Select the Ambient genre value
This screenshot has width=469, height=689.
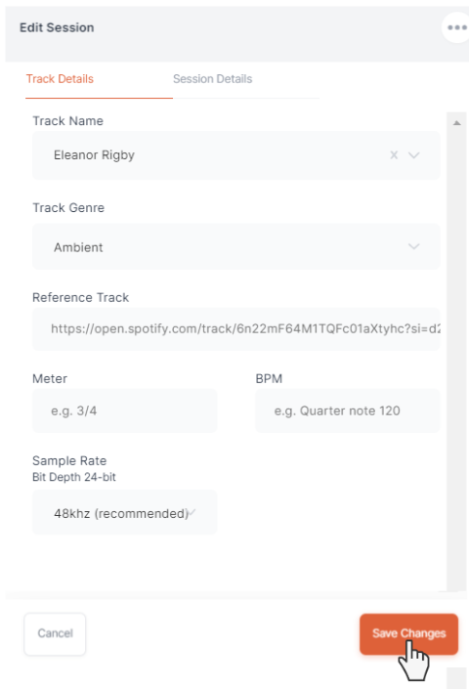[x=78, y=247]
